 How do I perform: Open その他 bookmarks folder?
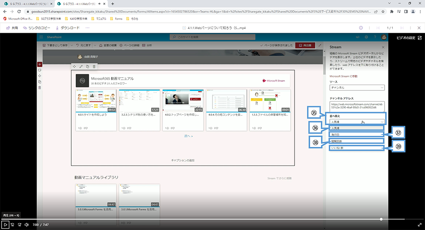(132, 19)
